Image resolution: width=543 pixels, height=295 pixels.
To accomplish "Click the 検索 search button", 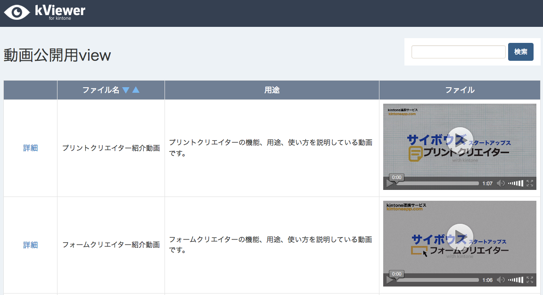I will click(520, 52).
